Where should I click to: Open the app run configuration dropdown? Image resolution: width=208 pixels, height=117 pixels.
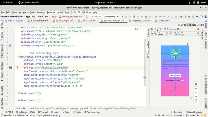click(96, 17)
